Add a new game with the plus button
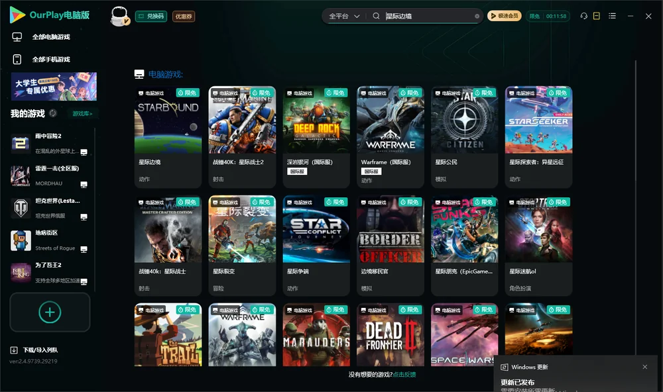The height and width of the screenshot is (392, 663). [50, 312]
